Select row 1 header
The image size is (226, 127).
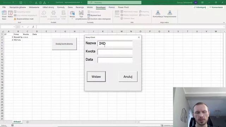tap(2, 34)
